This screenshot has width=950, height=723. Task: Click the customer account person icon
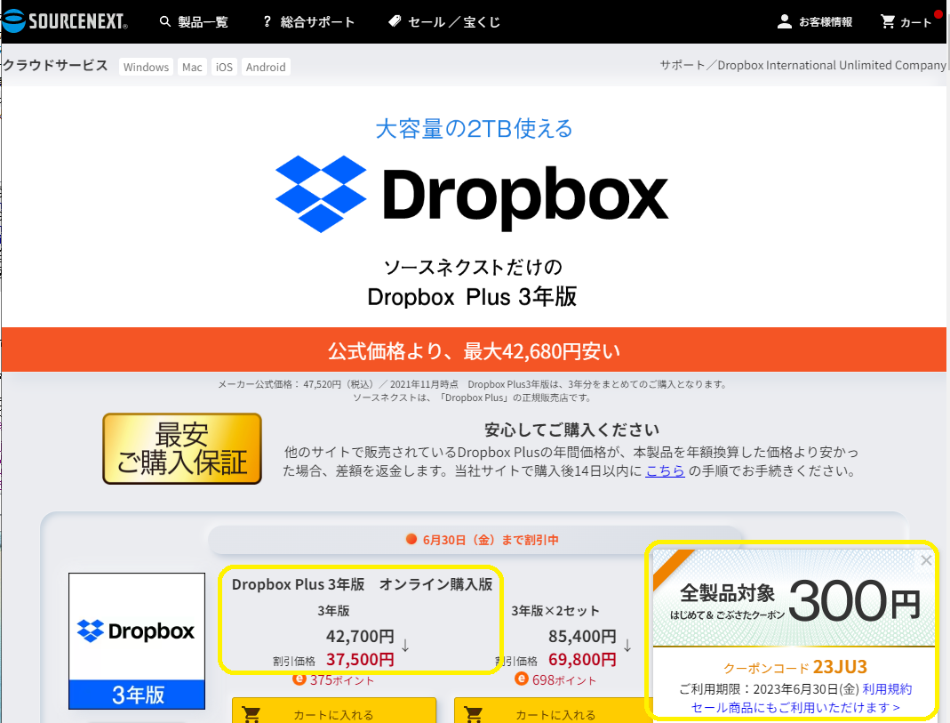784,22
